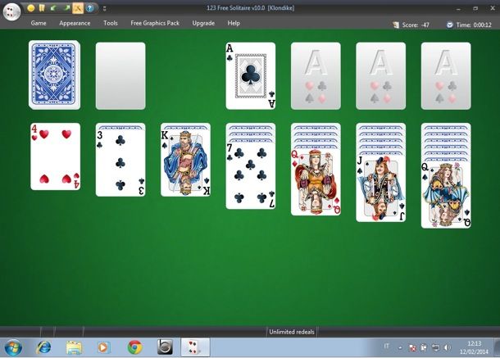
Task: Click the Score: -47 readout
Action: click(416, 25)
